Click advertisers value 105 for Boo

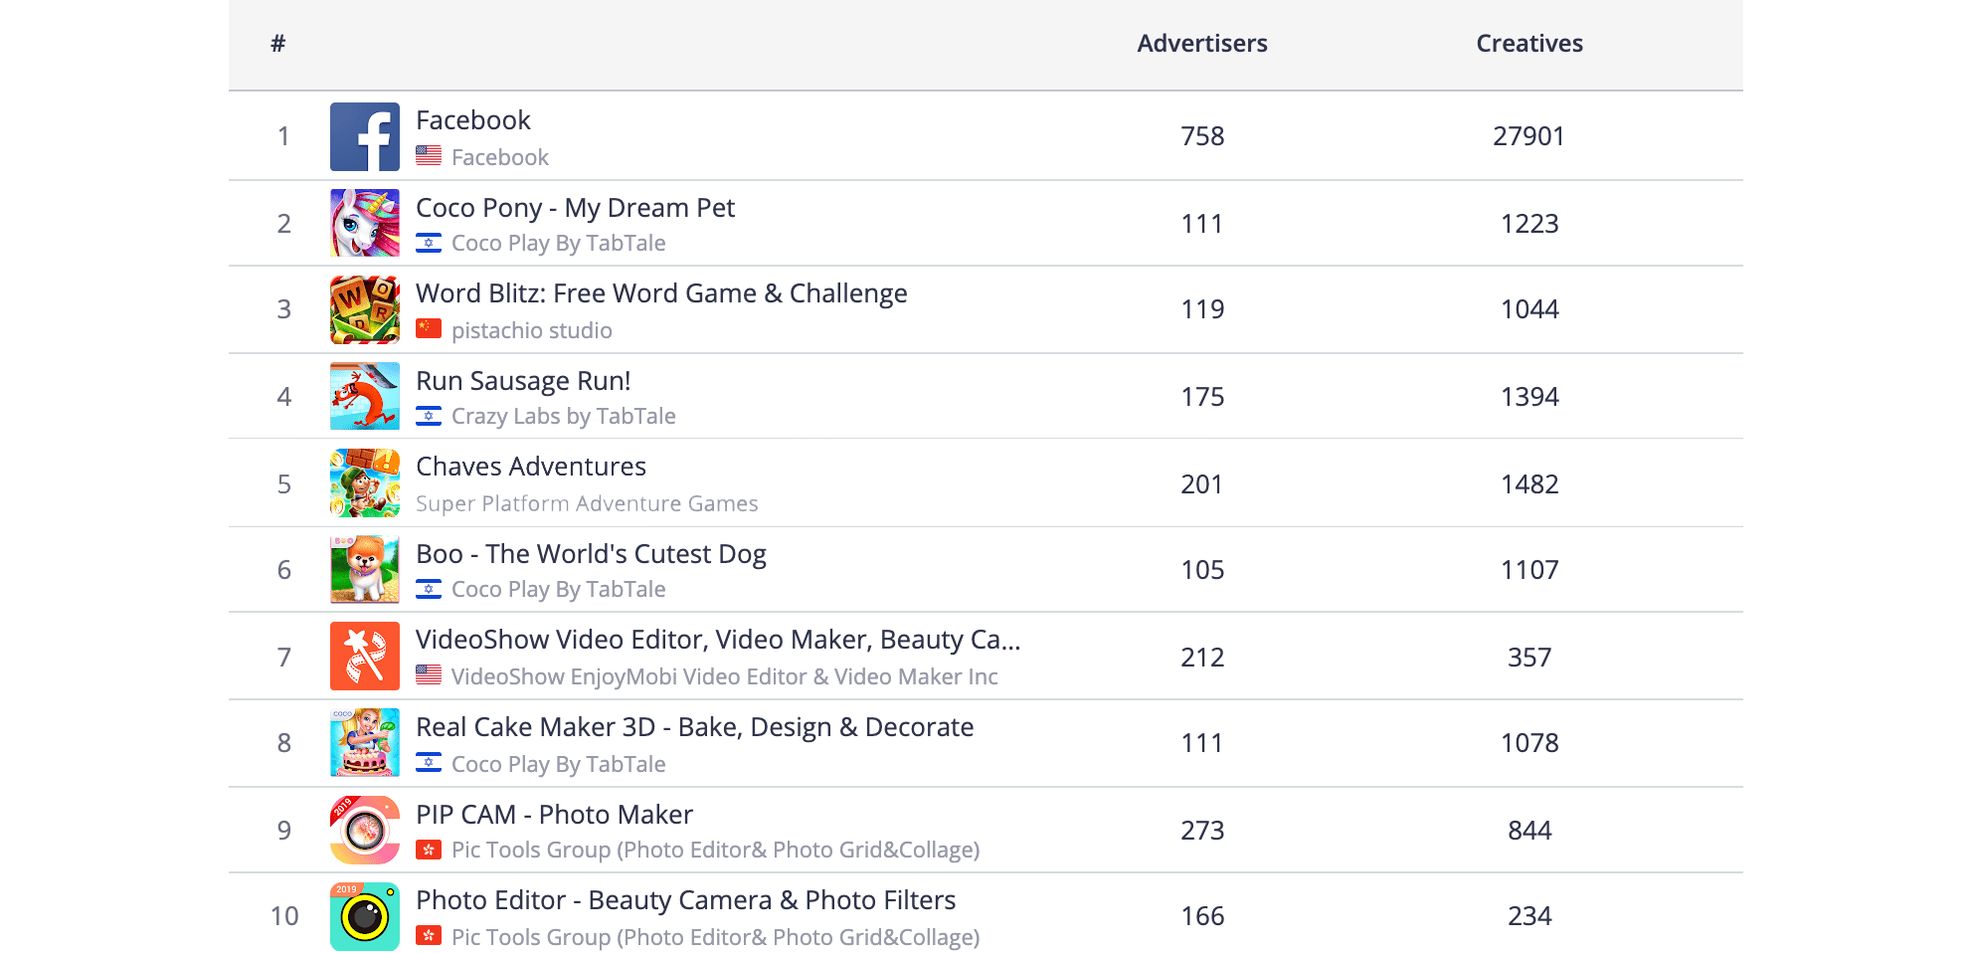[x=1202, y=570]
